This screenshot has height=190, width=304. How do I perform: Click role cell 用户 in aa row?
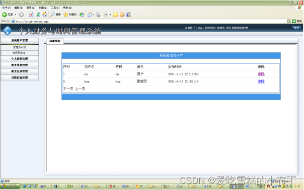[140, 74]
